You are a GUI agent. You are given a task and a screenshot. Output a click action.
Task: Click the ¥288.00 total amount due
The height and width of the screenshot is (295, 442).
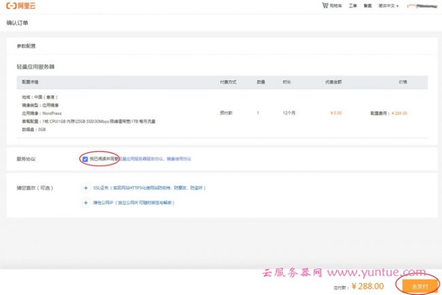point(367,286)
